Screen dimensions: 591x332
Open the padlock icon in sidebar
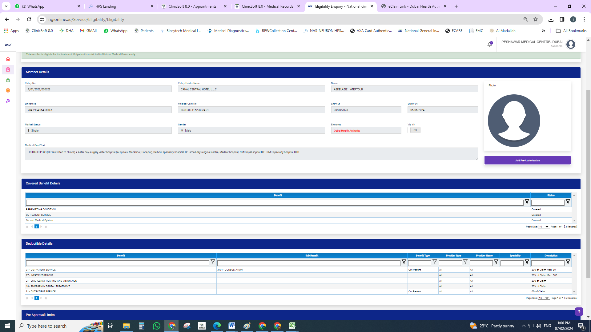pos(8,80)
